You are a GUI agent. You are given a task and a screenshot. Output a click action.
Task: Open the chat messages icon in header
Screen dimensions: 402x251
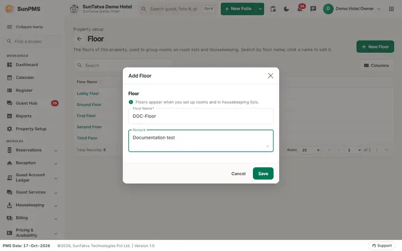click(x=313, y=9)
